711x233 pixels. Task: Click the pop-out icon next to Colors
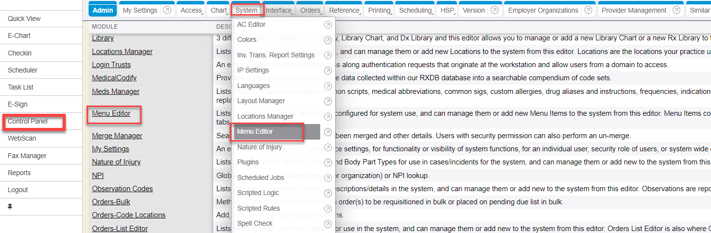point(328,40)
